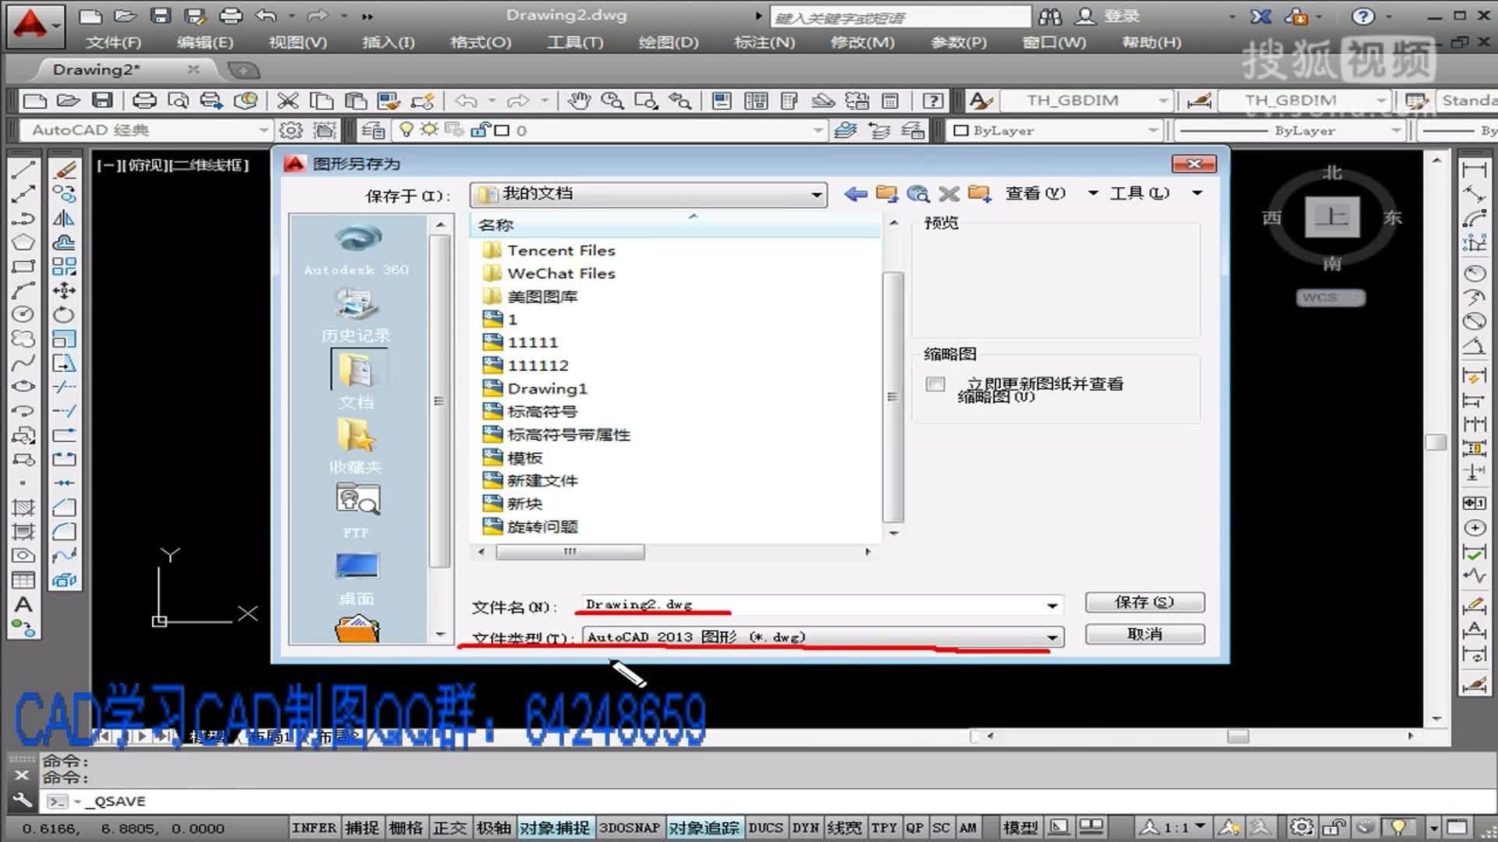The width and height of the screenshot is (1498, 842).
Task: Click the 取消 cancel button
Action: coord(1144,635)
